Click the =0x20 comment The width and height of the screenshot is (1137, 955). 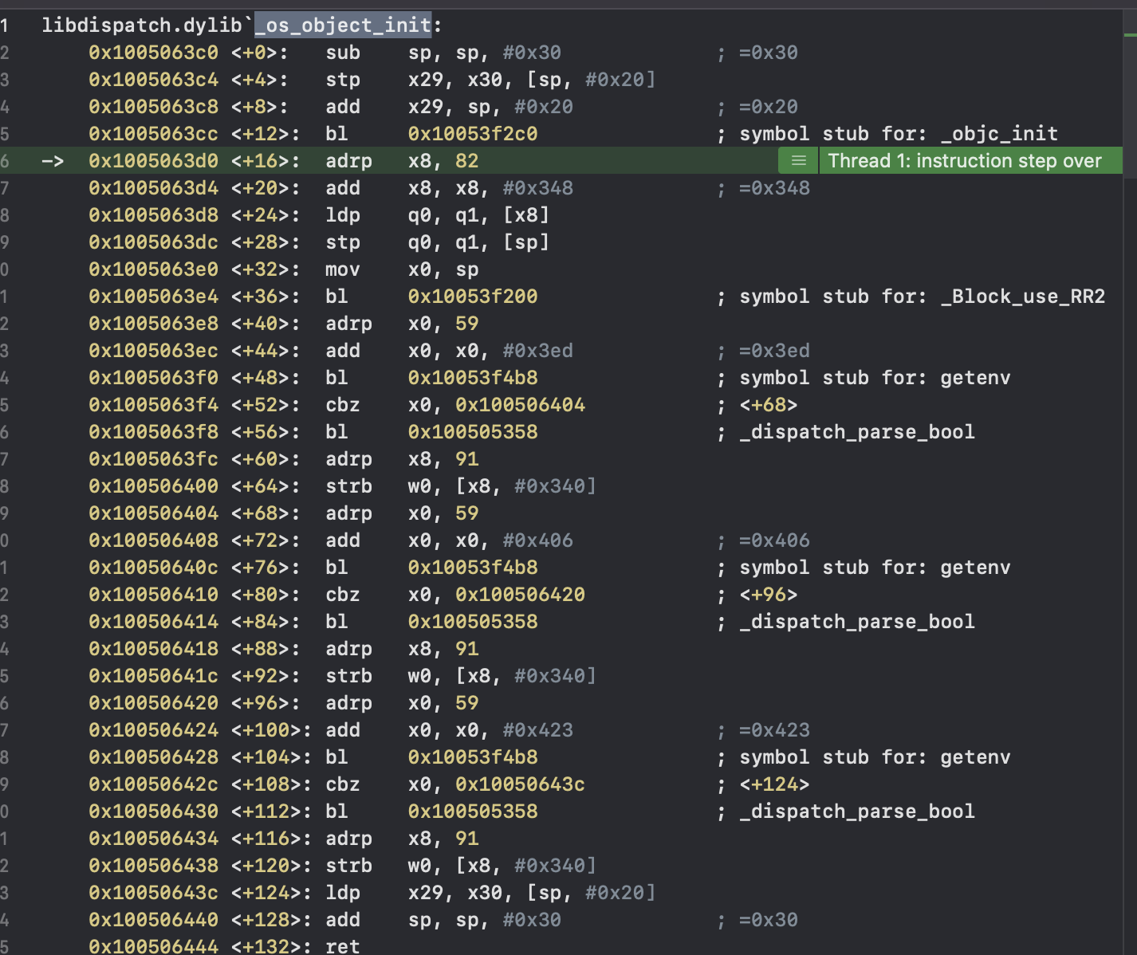click(769, 107)
